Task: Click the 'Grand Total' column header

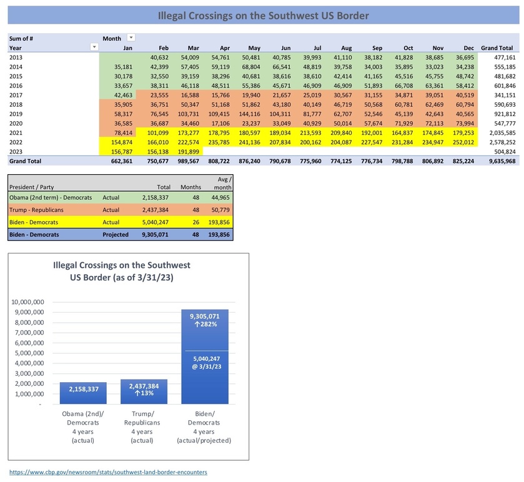Action: coord(497,48)
